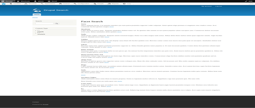Click the Extend puzzle icon
Screen dimensions: 255x108
pyautogui.click(x=61, y=4)
